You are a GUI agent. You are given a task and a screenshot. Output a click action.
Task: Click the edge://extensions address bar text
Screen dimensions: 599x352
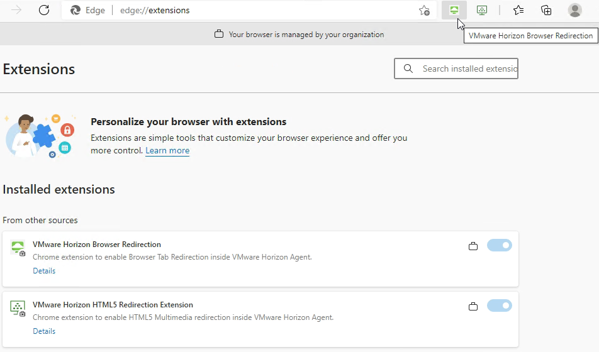[x=155, y=10]
